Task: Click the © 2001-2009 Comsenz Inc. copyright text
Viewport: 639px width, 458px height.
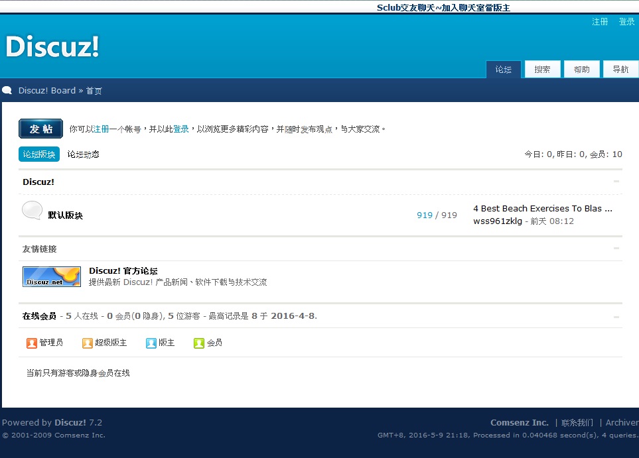Action: click(53, 435)
